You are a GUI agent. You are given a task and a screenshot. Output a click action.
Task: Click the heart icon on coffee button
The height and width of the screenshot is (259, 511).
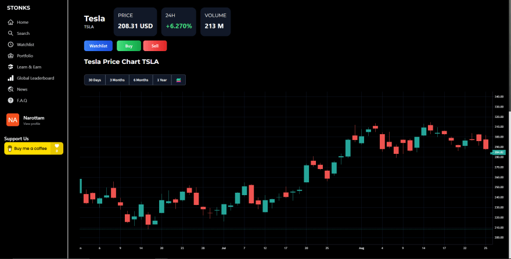[x=57, y=146]
